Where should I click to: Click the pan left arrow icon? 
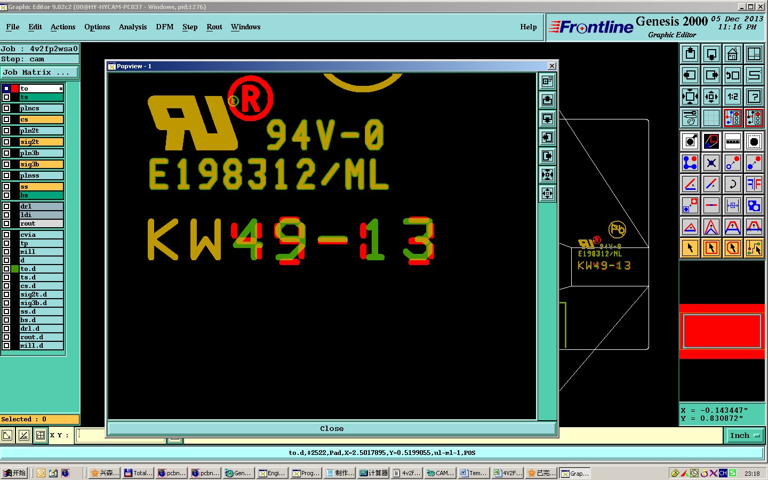pyautogui.click(x=690, y=75)
